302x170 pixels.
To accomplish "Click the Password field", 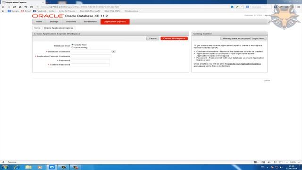I will pyautogui.click(x=90, y=60).
